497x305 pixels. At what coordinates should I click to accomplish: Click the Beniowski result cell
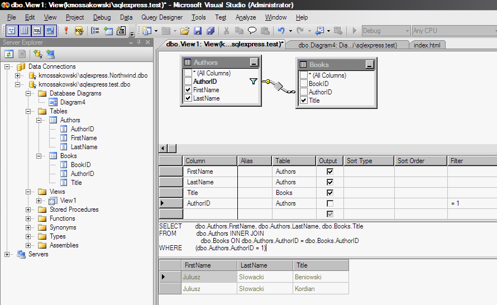[x=321, y=277]
